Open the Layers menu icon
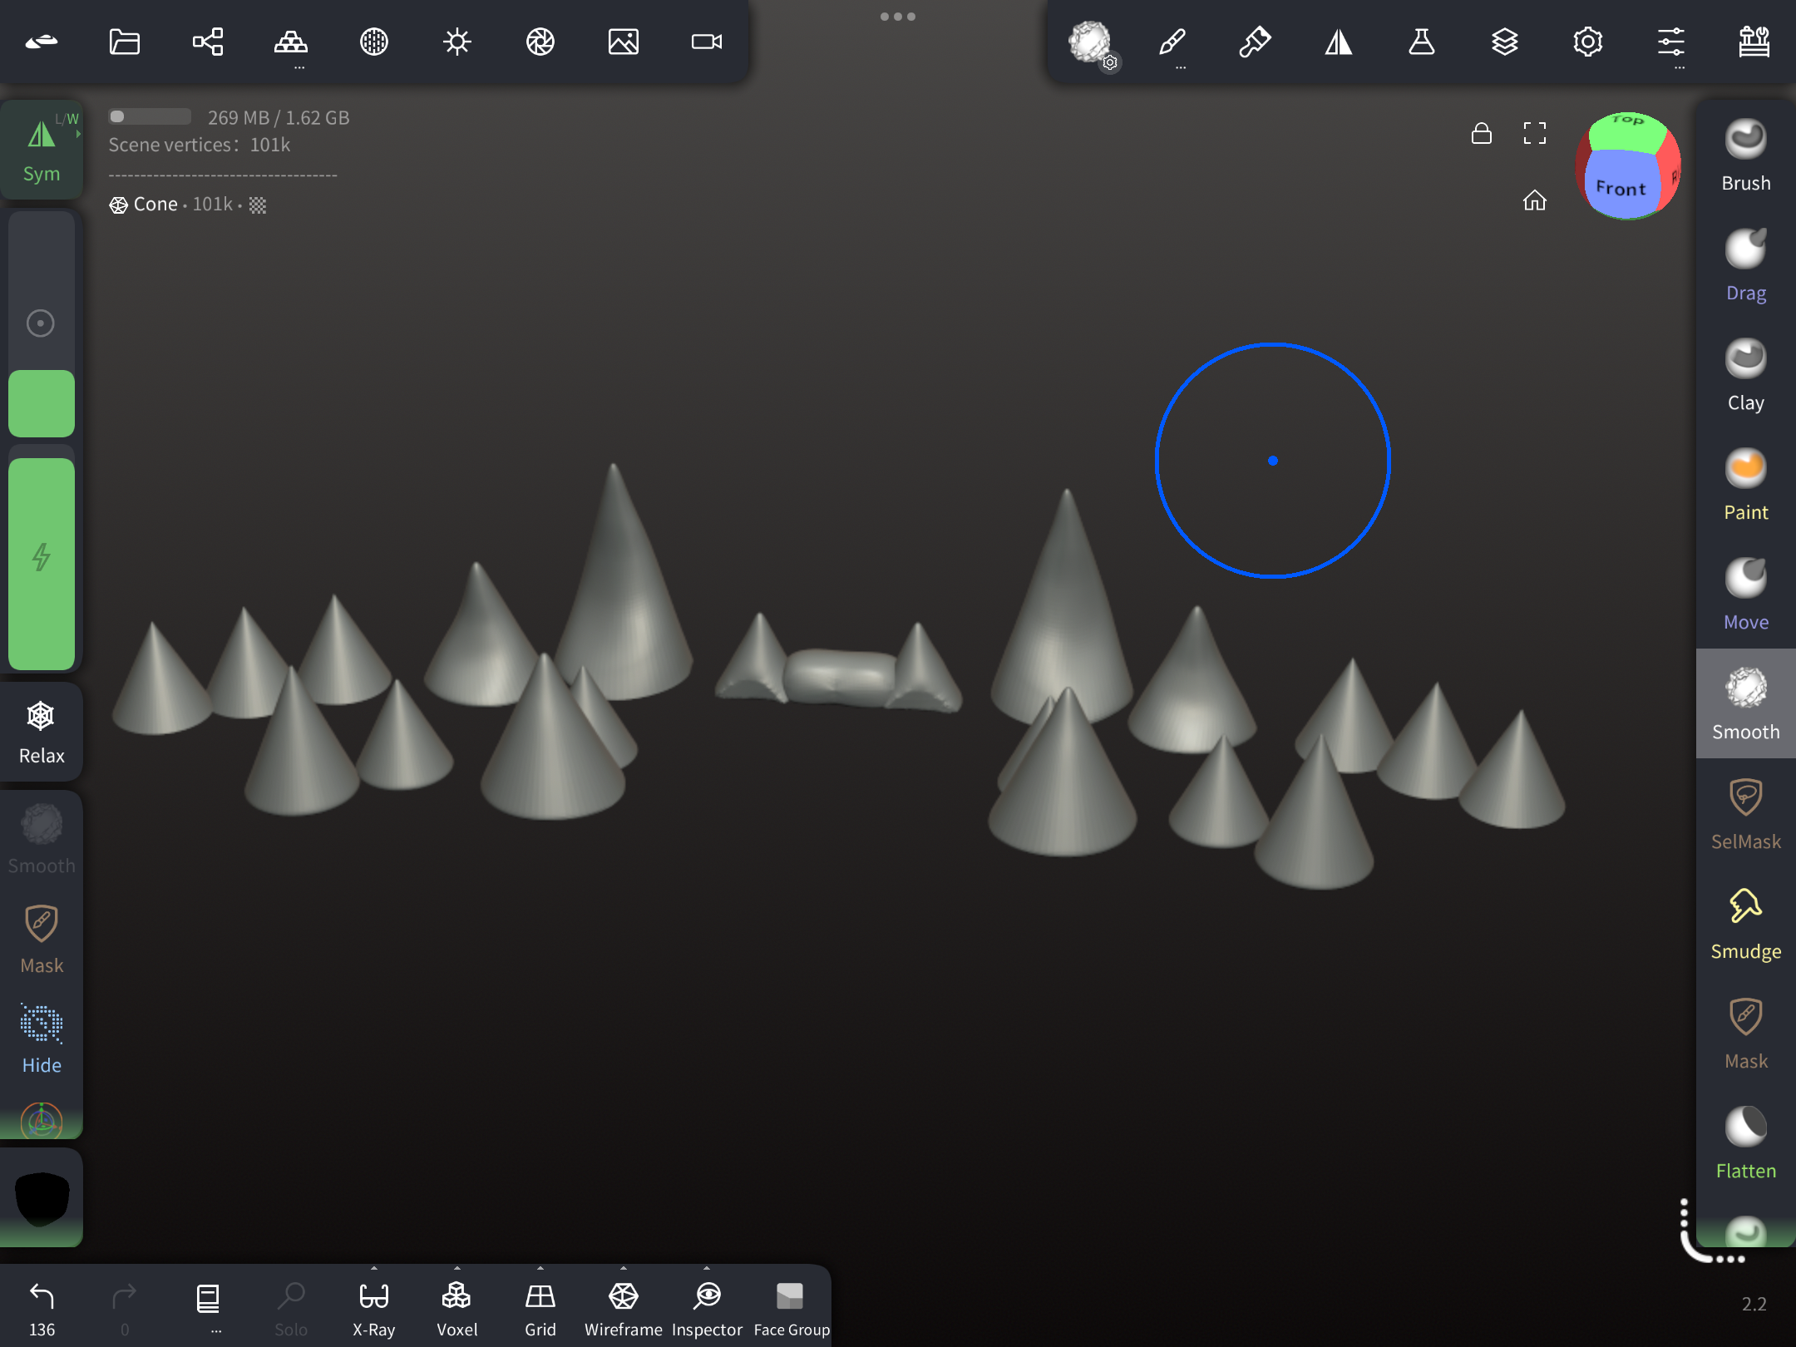The width and height of the screenshot is (1796, 1347). (1504, 42)
